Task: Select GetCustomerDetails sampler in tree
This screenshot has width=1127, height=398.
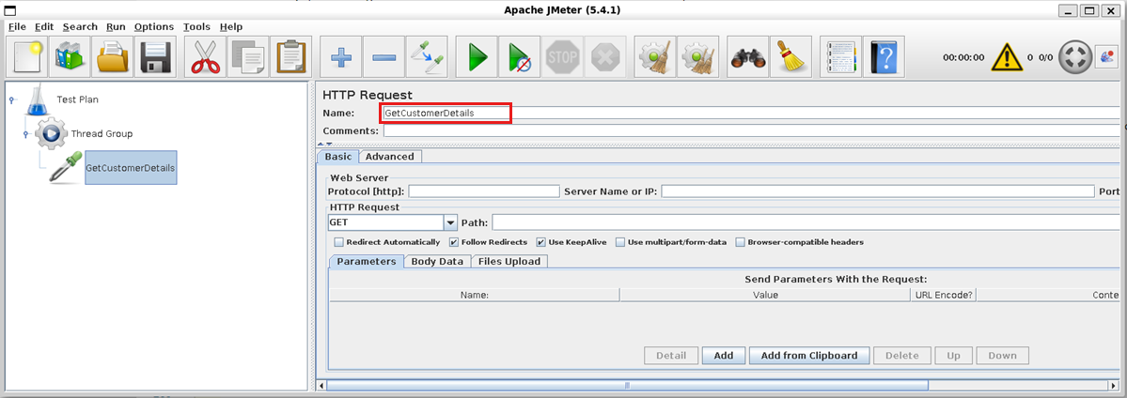Action: coord(130,167)
